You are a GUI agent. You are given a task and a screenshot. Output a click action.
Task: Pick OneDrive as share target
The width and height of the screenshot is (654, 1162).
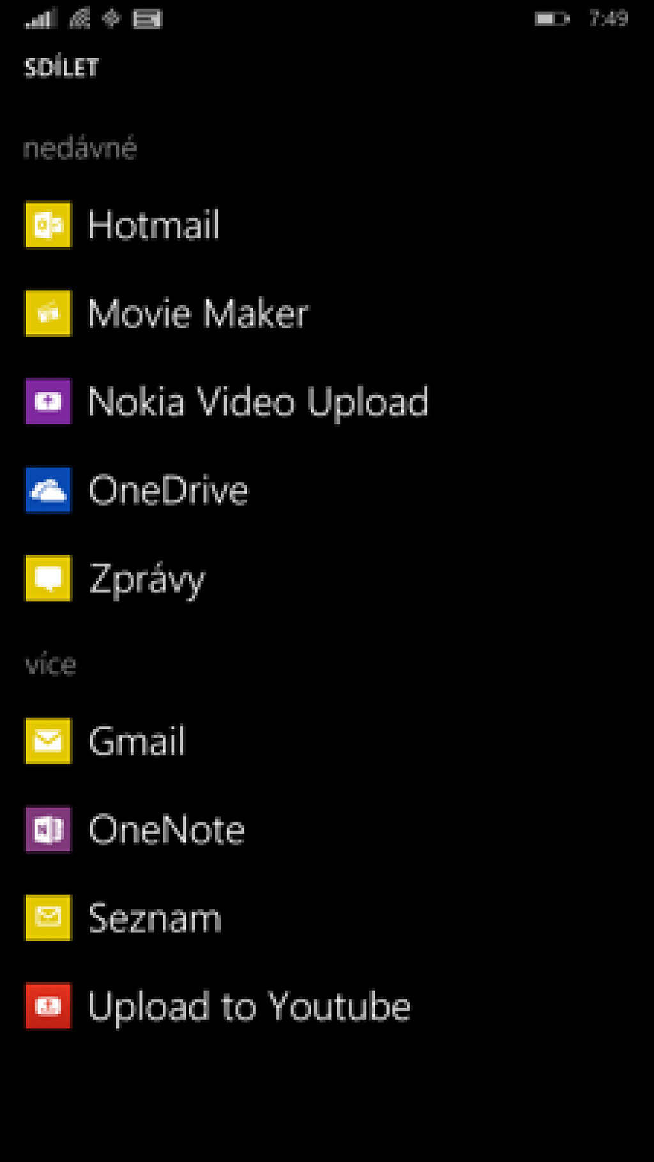[x=169, y=490]
